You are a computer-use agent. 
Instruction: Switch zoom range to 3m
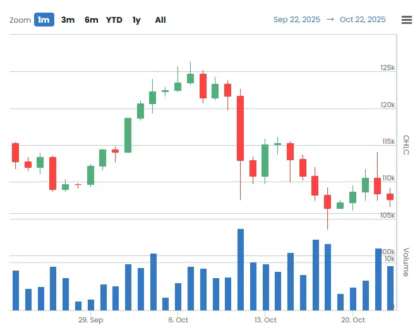(68, 20)
